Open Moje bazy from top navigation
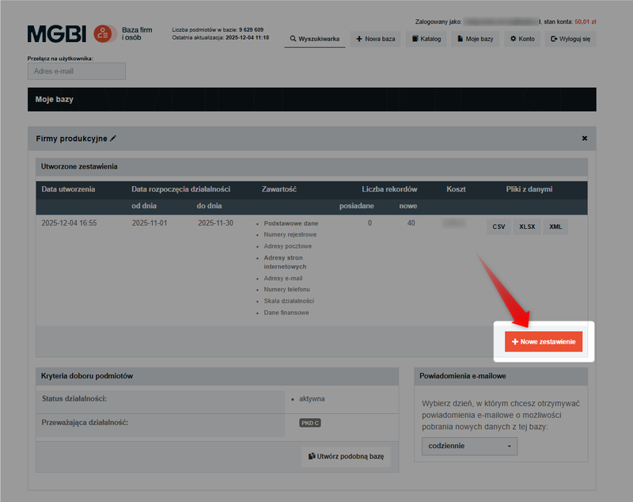Screen dimensions: 633x502 coord(476,39)
